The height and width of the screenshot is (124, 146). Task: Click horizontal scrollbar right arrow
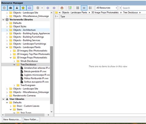click(x=48, y=115)
